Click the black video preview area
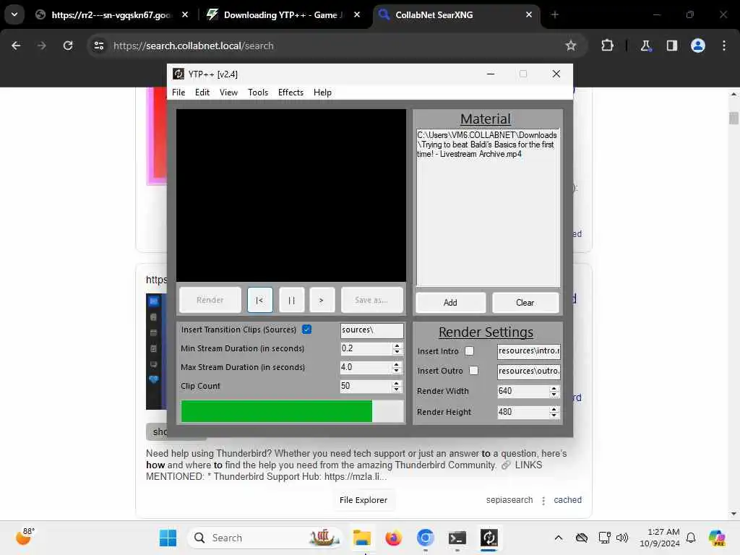This screenshot has width=740, height=555. [291, 195]
